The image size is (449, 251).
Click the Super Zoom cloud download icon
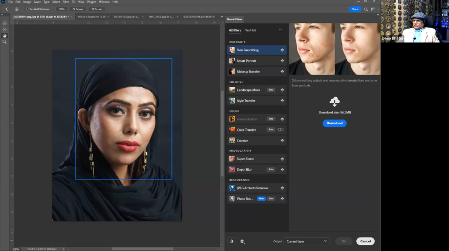(282, 159)
